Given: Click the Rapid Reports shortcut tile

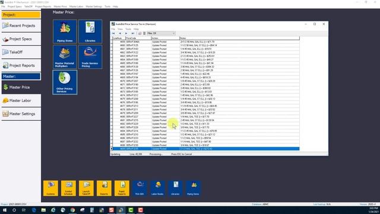Looking at the screenshot, I should tap(122, 188).
